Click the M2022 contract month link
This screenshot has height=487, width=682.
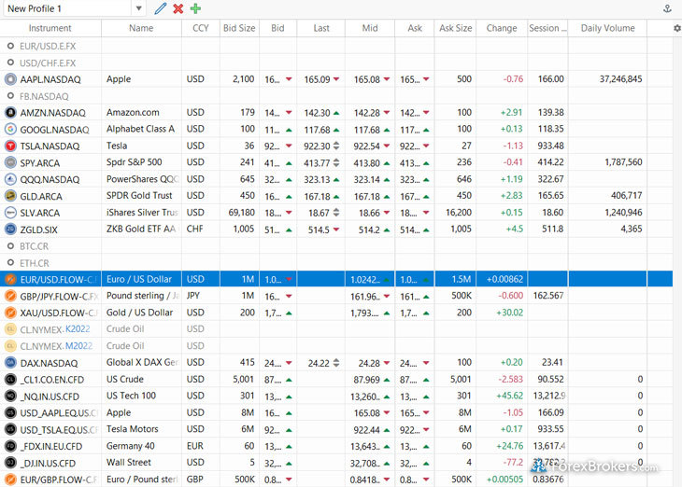[x=78, y=346]
